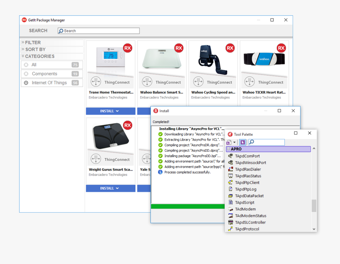
Task: Click the Tool Palette vertical scrollbar thumb
Action: 314,206
